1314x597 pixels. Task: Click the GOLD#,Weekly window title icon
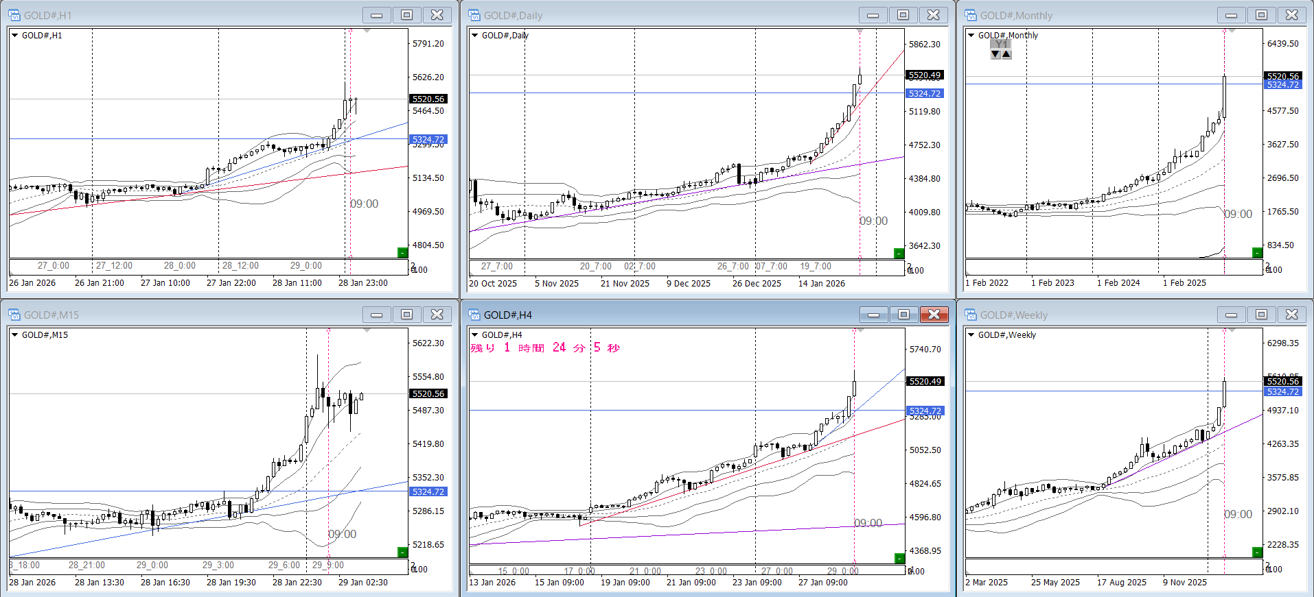tap(971, 315)
